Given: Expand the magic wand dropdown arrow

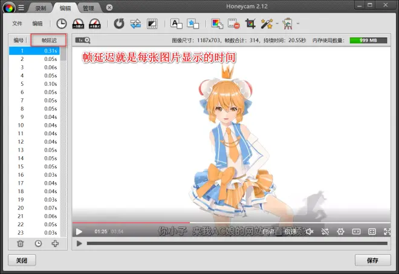Looking at the screenshot, I should 277,24.
